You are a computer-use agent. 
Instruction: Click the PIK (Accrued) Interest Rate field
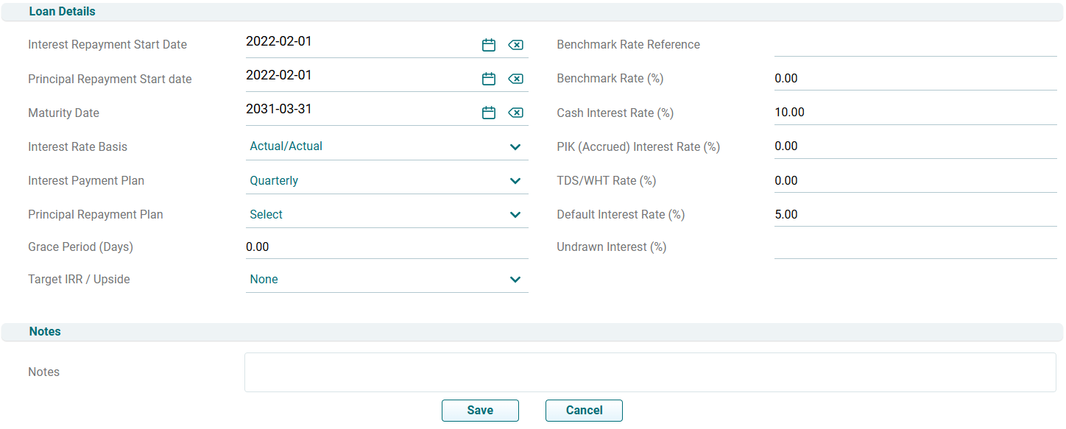(x=915, y=146)
